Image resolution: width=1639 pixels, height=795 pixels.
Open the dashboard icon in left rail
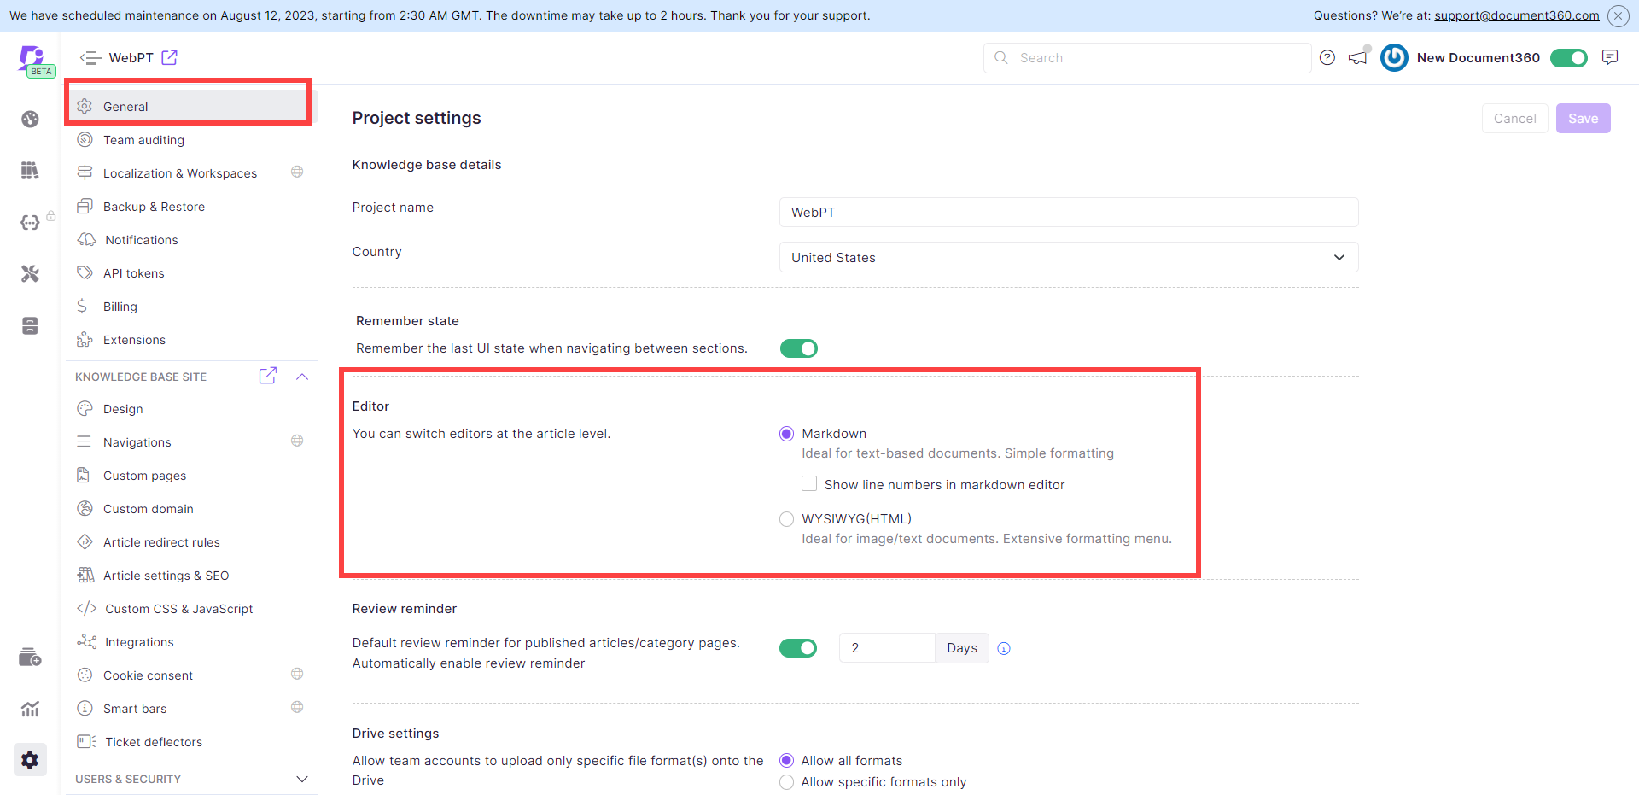[x=30, y=119]
